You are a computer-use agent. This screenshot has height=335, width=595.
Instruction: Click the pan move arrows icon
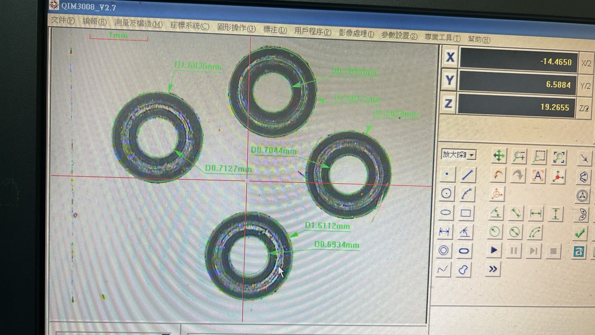pyautogui.click(x=499, y=156)
